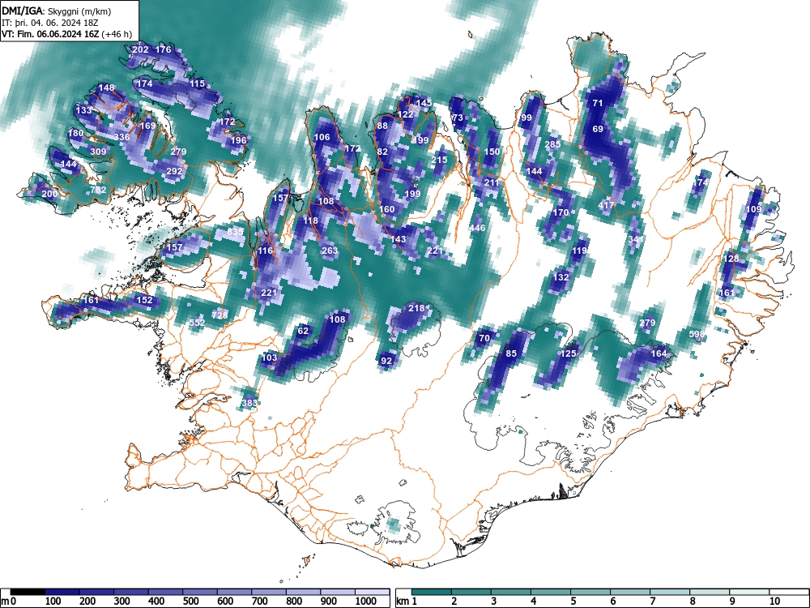This screenshot has width=810, height=608.
Task: Click the map value 69
Action: click(598, 129)
